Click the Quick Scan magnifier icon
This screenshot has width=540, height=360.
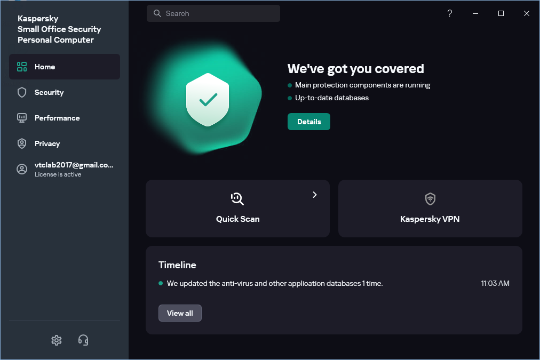[237, 199]
